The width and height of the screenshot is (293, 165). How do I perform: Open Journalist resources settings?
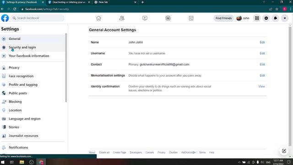(x=33, y=136)
